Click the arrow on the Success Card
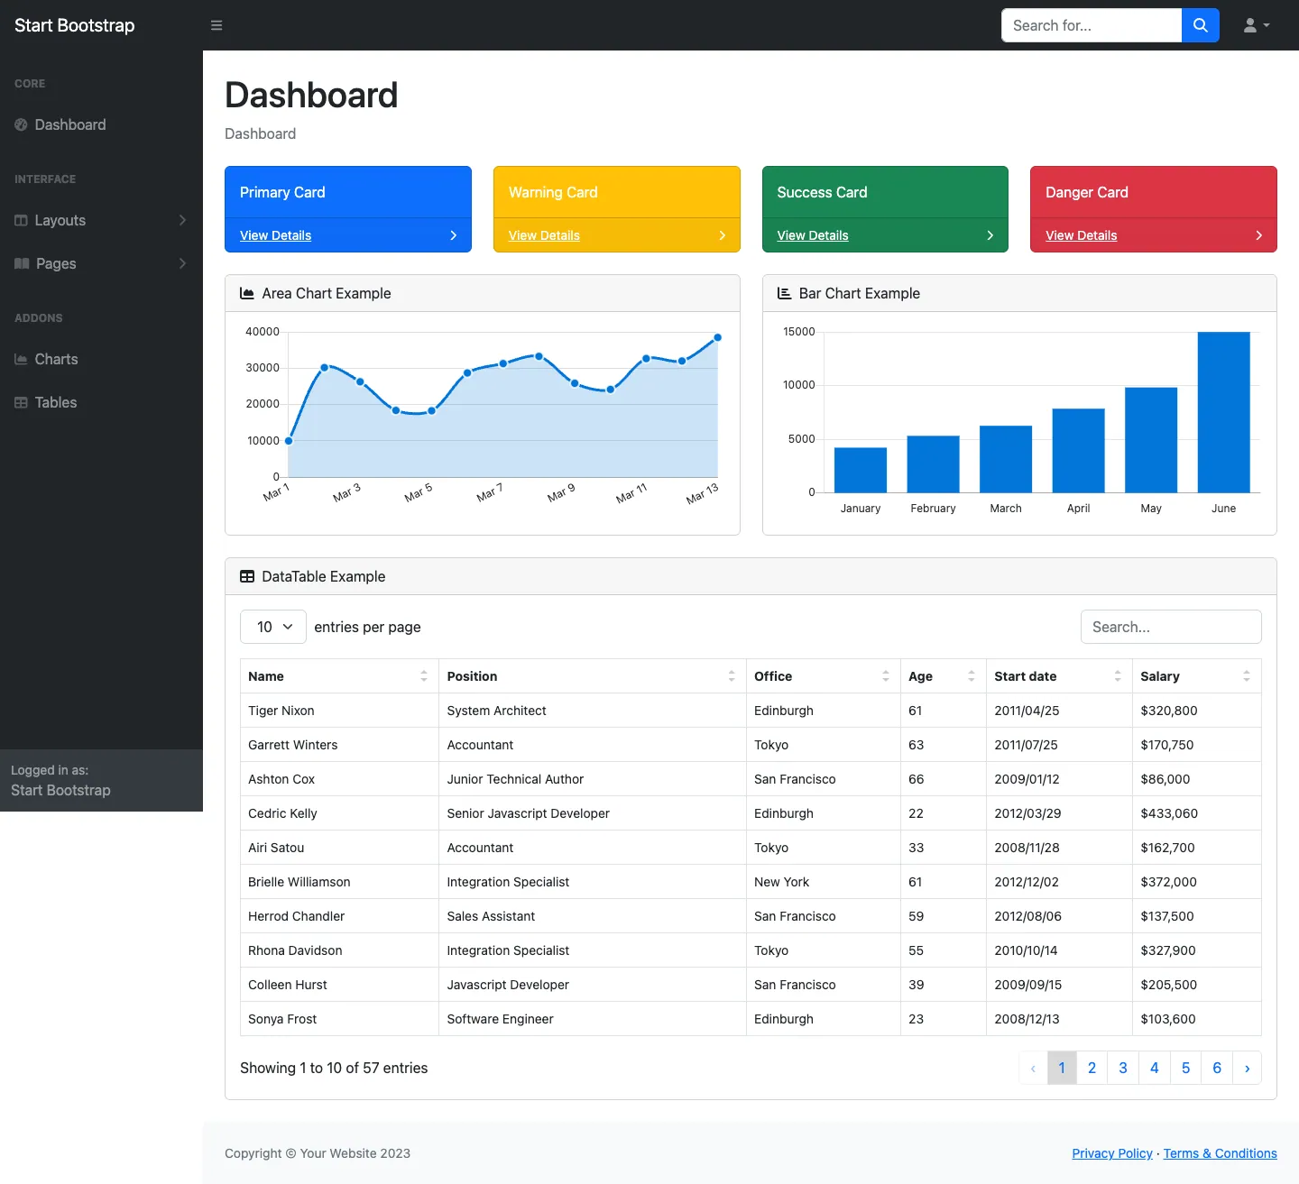Image resolution: width=1299 pixels, height=1184 pixels. click(990, 235)
